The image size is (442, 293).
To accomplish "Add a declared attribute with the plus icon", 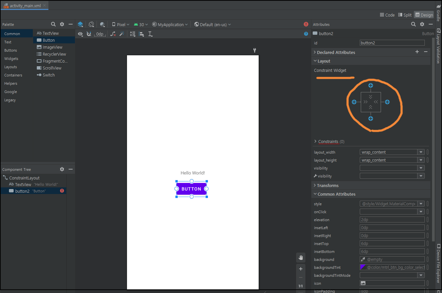I will tap(417, 52).
